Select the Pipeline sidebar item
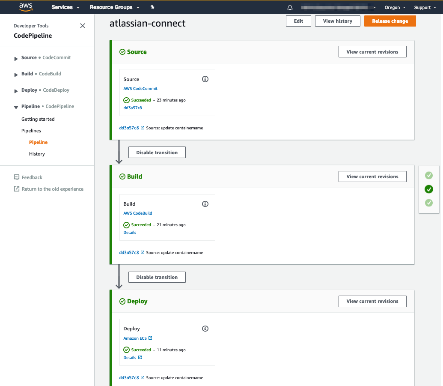This screenshot has height=386, width=443. pos(38,142)
